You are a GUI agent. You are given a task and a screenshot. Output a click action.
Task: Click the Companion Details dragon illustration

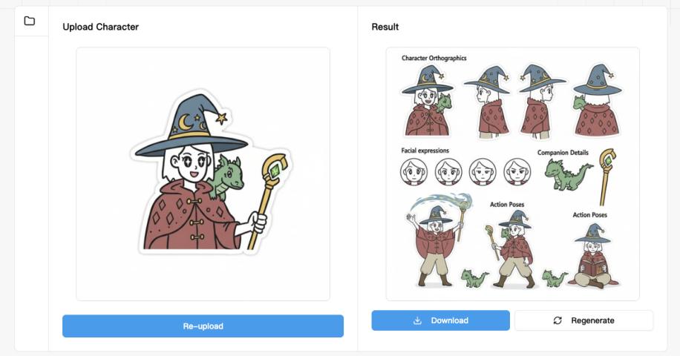click(x=568, y=174)
